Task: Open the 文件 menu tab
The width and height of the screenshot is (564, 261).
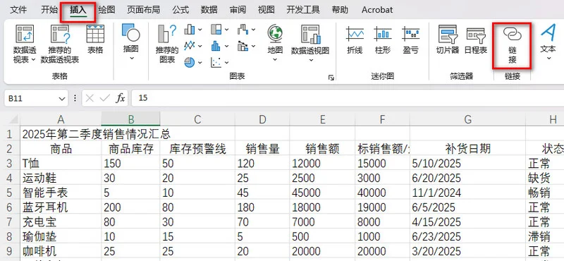Action: tap(18, 10)
